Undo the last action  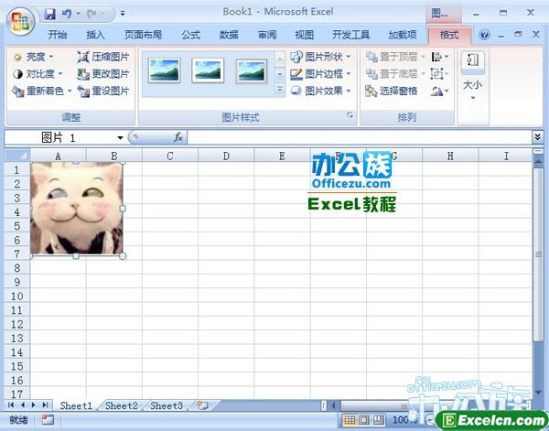coord(67,14)
